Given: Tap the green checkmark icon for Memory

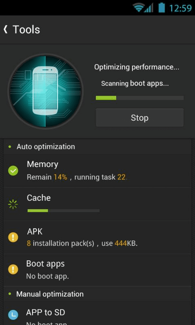Looking at the screenshot, I should [x=13, y=171].
